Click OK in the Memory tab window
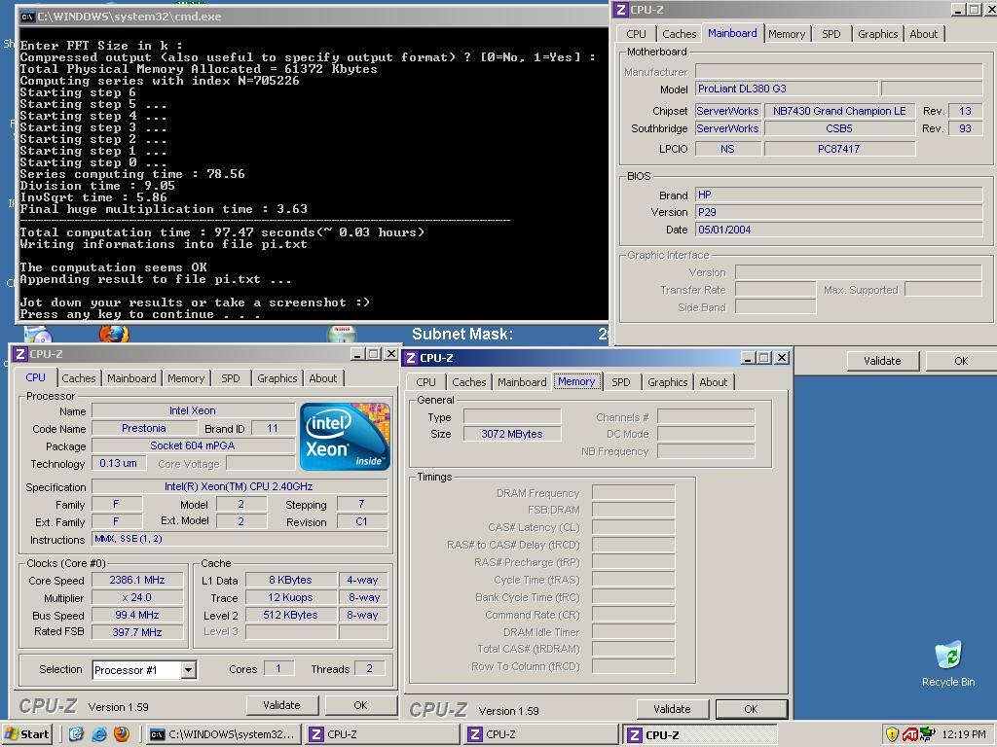The height and width of the screenshot is (747, 997). [x=751, y=709]
